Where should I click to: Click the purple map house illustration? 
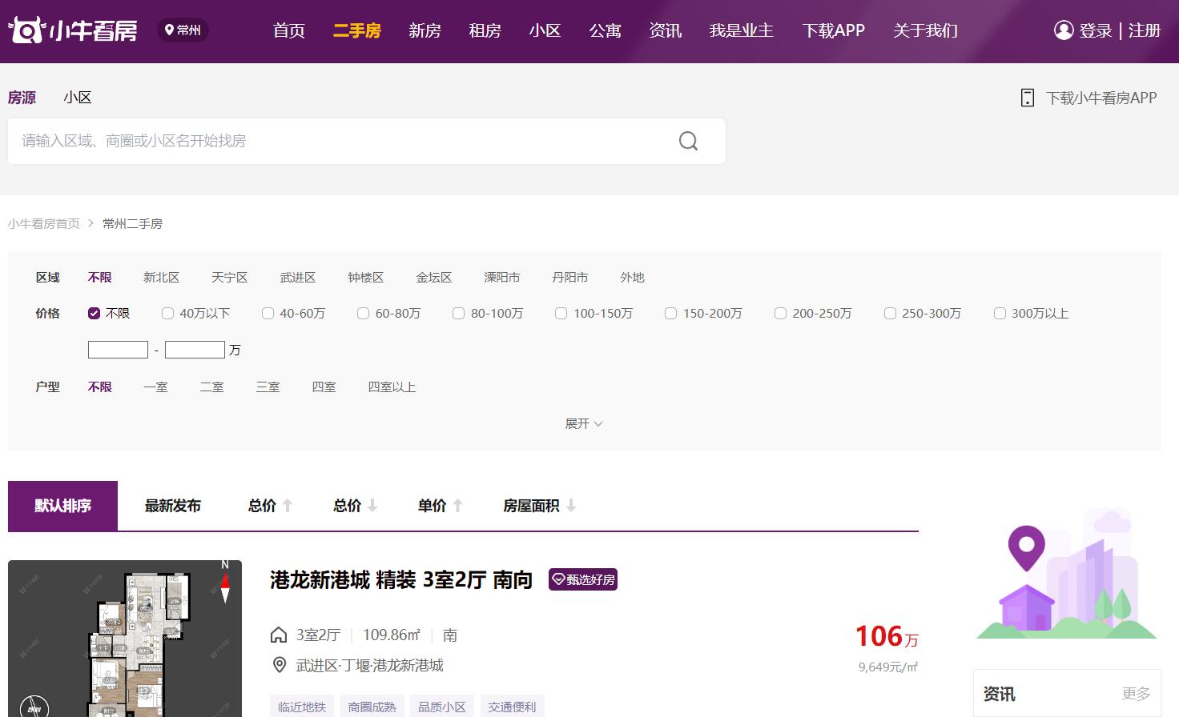click(1066, 575)
